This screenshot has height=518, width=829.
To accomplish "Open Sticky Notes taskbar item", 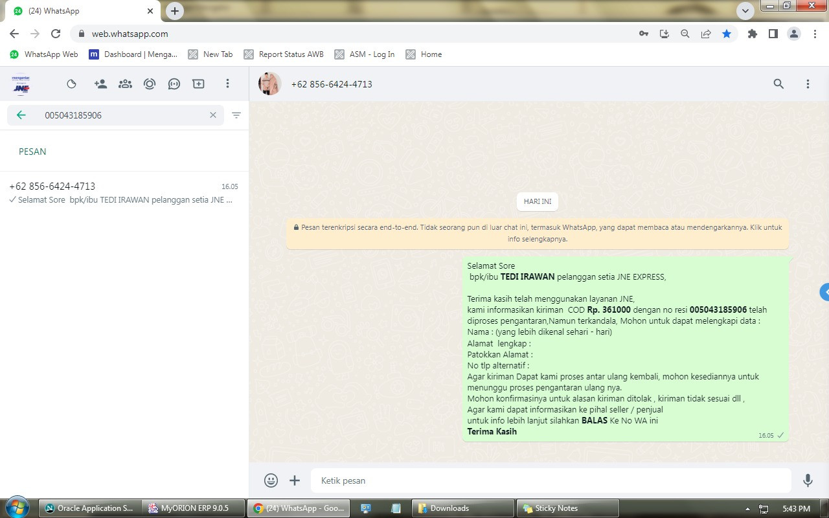I will 567,508.
